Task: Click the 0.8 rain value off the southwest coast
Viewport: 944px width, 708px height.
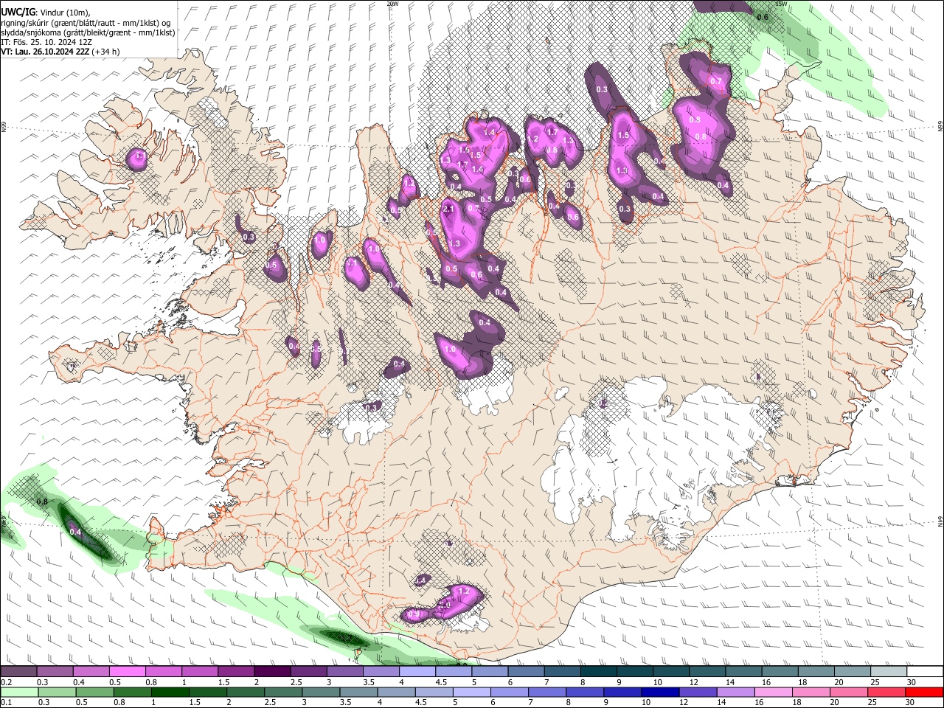Action: click(x=42, y=502)
